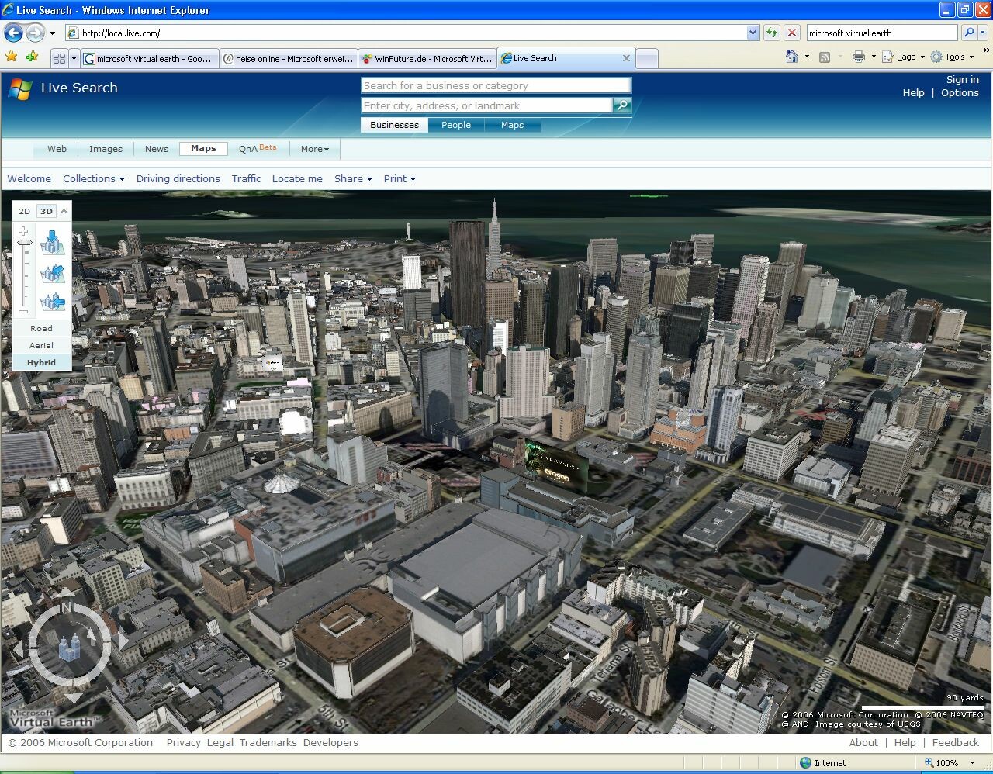This screenshot has width=993, height=774.
Task: Click the browser Back arrow button
Action: pos(13,33)
